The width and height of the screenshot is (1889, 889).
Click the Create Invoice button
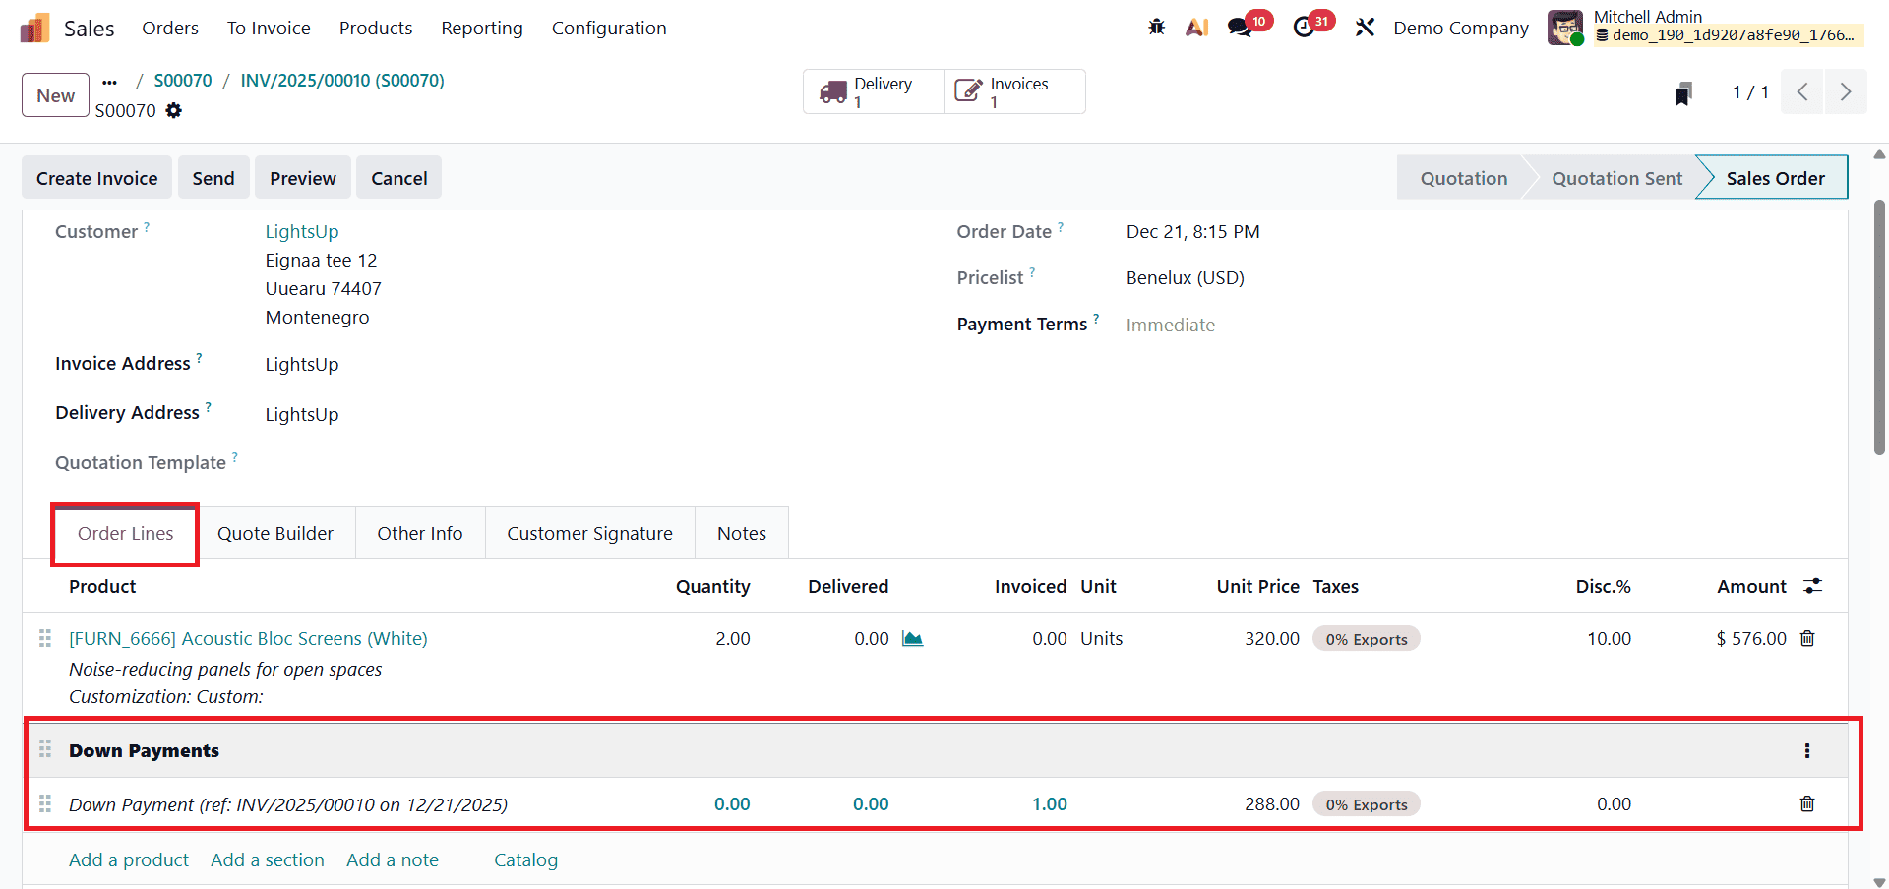[96, 177]
